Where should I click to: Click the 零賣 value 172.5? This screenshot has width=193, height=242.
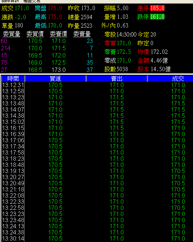click(x=124, y=52)
